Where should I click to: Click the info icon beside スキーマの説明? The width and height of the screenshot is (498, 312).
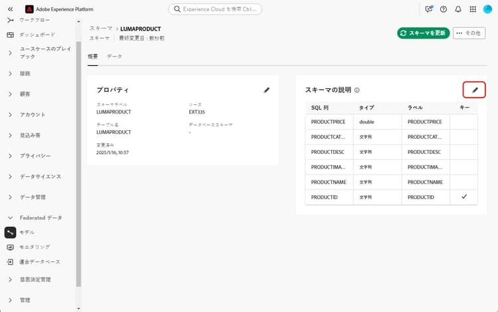pos(357,90)
